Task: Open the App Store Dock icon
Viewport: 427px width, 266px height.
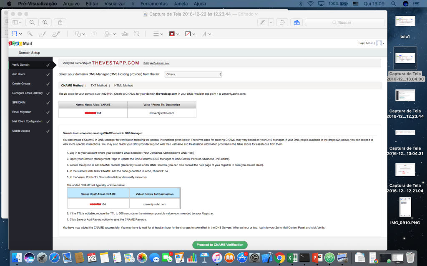Action: [x=242, y=257]
